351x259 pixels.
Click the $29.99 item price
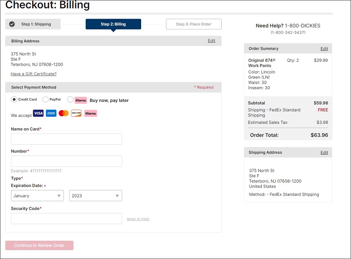pos(321,60)
